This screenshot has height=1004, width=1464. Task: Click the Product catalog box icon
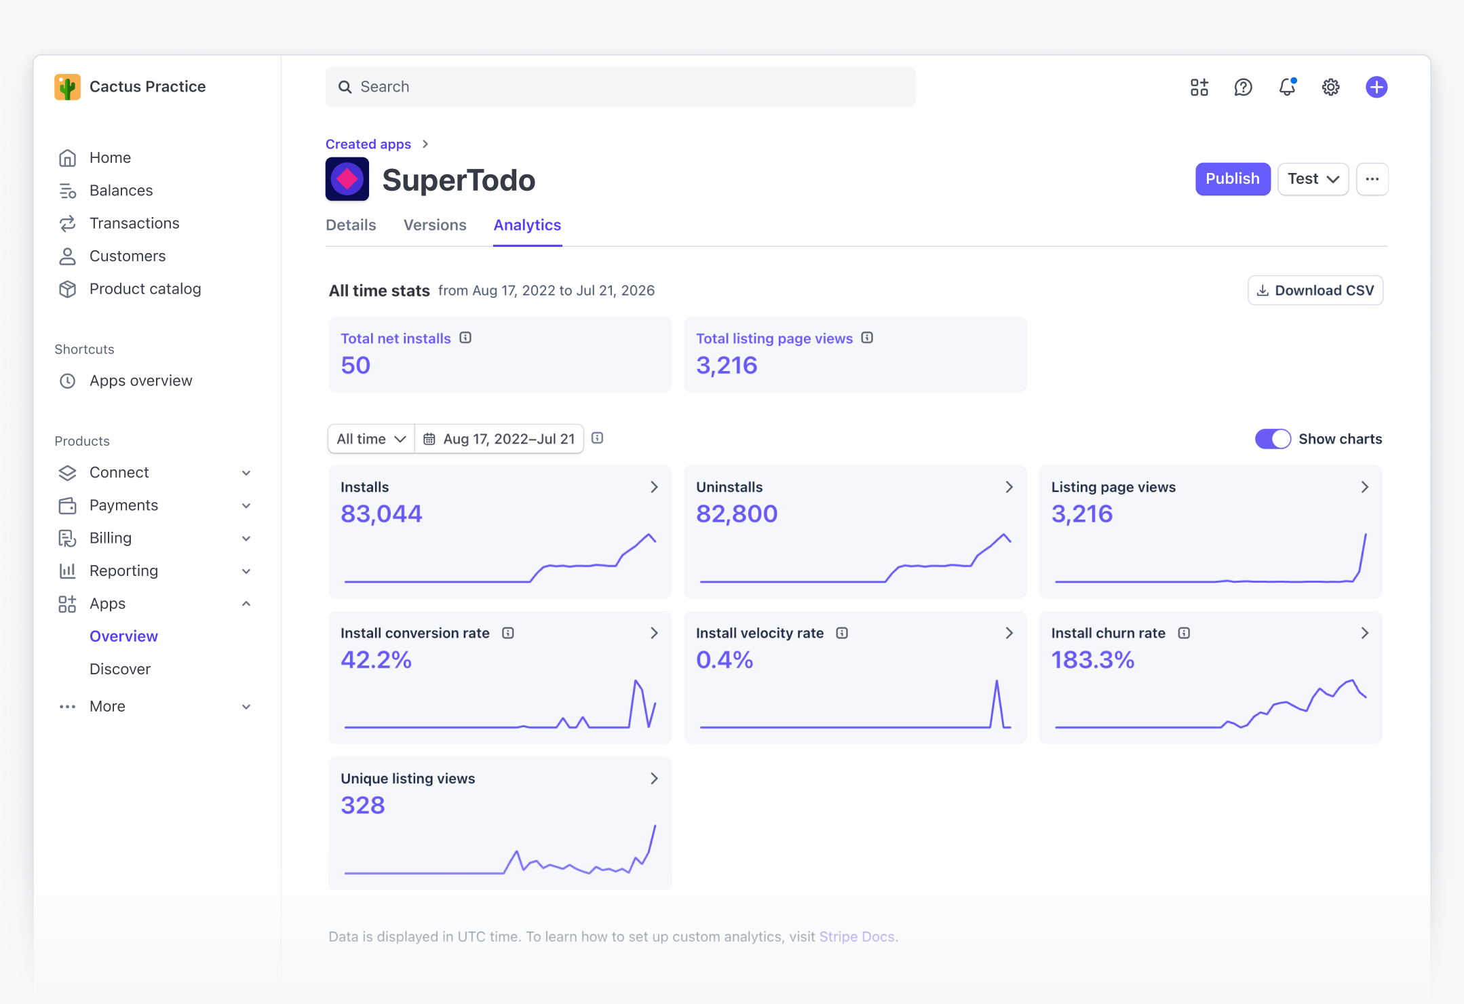point(67,289)
